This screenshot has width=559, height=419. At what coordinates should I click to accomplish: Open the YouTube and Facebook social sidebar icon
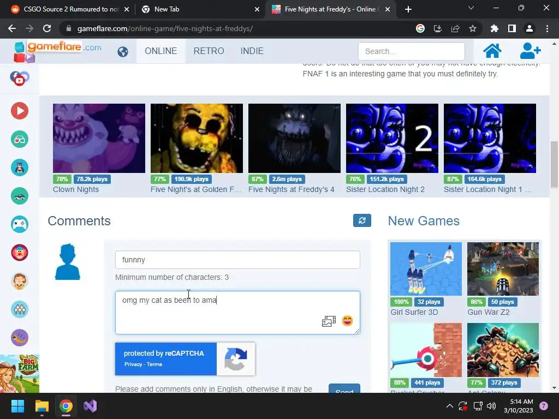pos(20,79)
